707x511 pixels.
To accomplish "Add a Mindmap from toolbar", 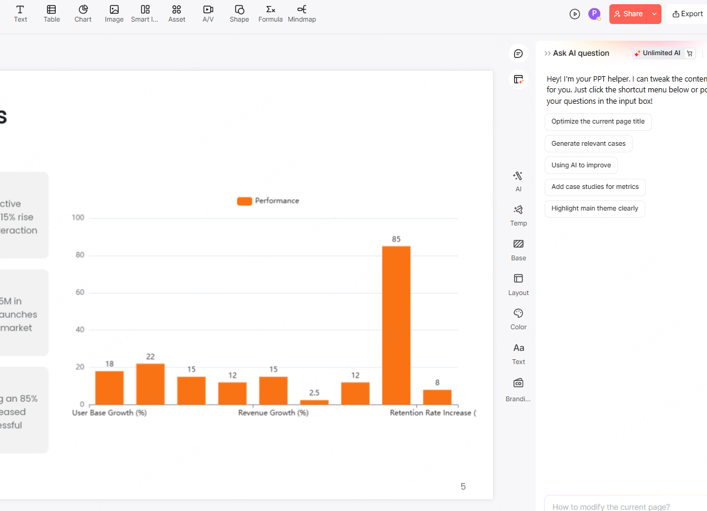I will tap(301, 13).
